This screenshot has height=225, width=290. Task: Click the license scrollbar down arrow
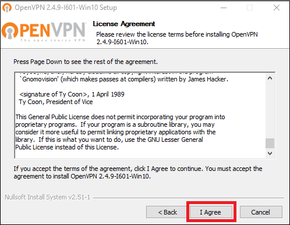(x=270, y=153)
